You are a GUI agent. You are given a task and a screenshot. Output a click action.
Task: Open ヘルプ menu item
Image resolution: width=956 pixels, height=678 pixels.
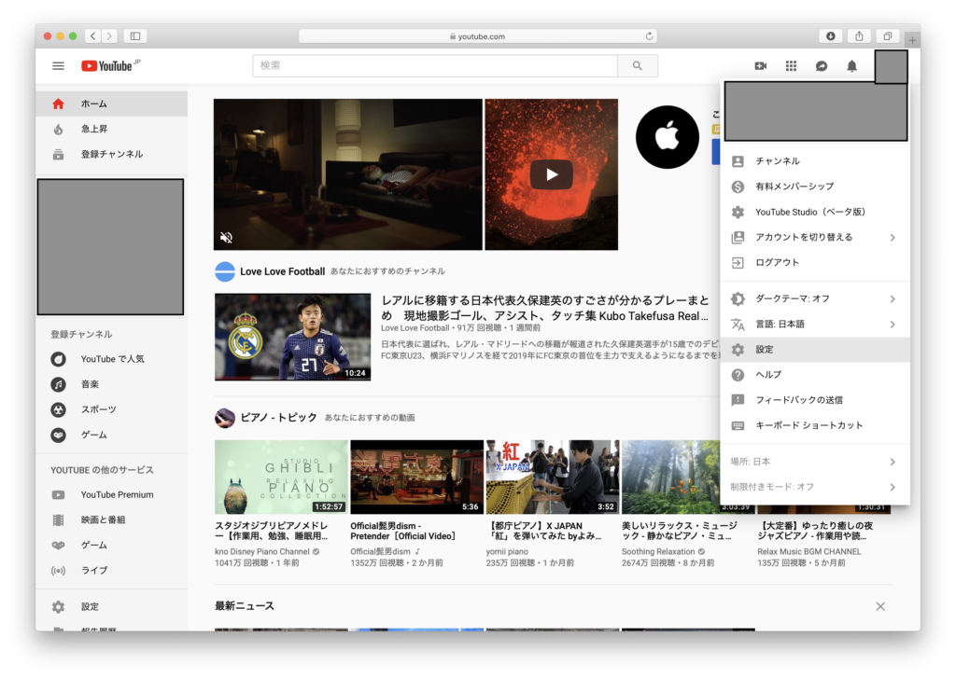point(814,375)
